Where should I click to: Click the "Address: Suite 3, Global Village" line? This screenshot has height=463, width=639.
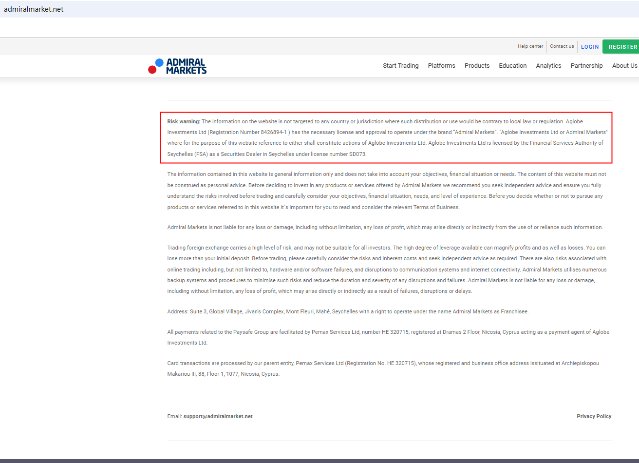pos(348,311)
